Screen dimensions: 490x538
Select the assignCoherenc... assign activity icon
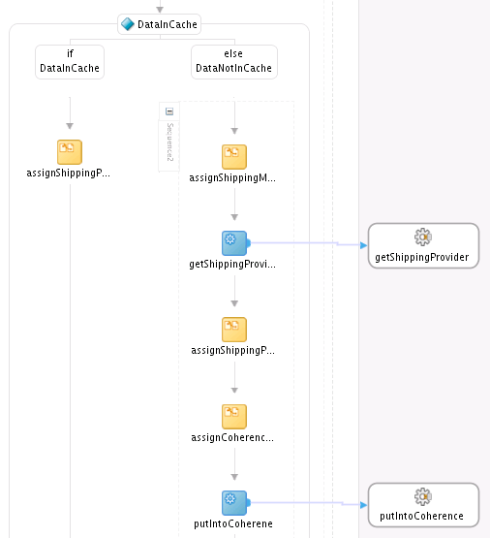[234, 417]
